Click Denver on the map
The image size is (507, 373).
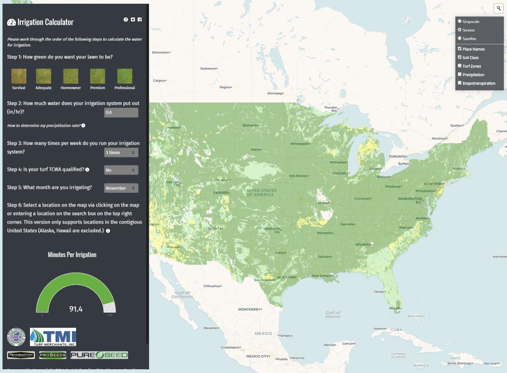(x=220, y=193)
